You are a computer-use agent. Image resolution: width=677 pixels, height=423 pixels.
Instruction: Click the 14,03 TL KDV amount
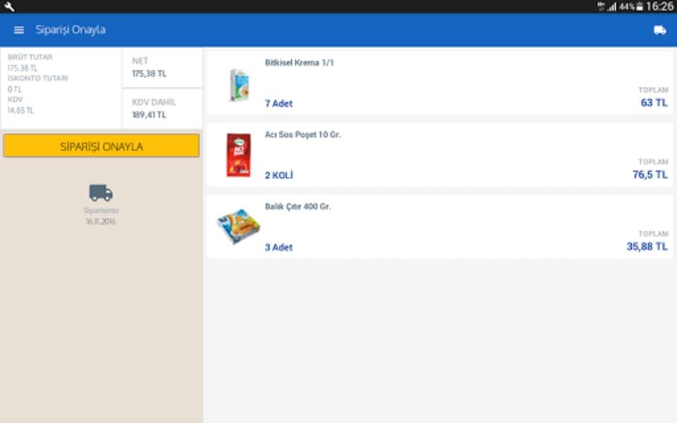click(20, 111)
